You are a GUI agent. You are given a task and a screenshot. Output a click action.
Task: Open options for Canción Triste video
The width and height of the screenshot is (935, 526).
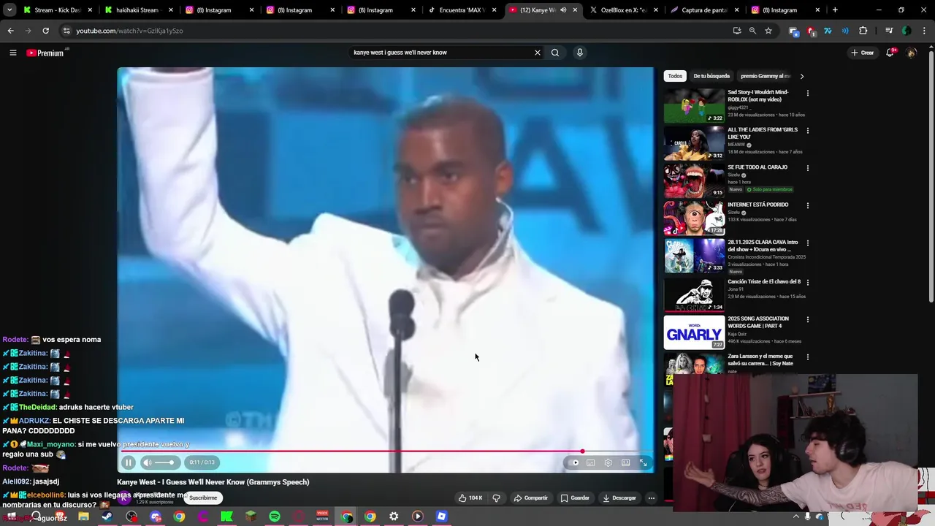point(807,282)
